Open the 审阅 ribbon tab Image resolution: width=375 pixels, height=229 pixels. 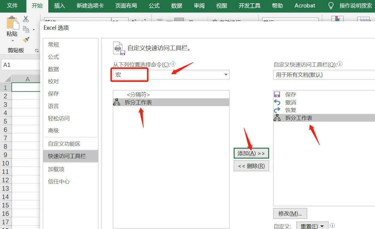pyautogui.click(x=199, y=5)
